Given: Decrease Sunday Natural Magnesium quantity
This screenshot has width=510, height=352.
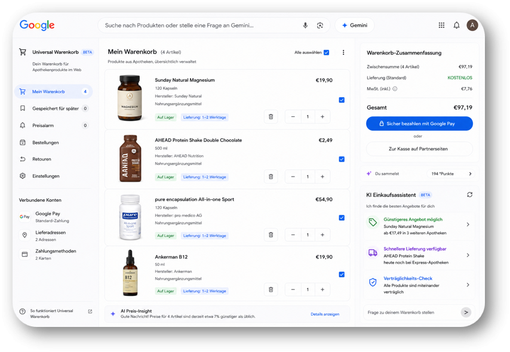Looking at the screenshot, I should coord(293,117).
